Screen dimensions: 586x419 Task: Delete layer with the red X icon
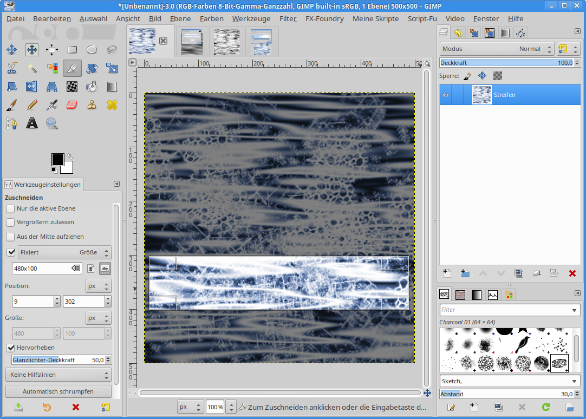coord(572,273)
